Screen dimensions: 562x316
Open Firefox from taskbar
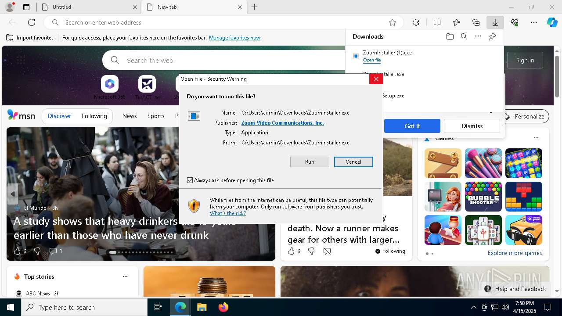223,307
